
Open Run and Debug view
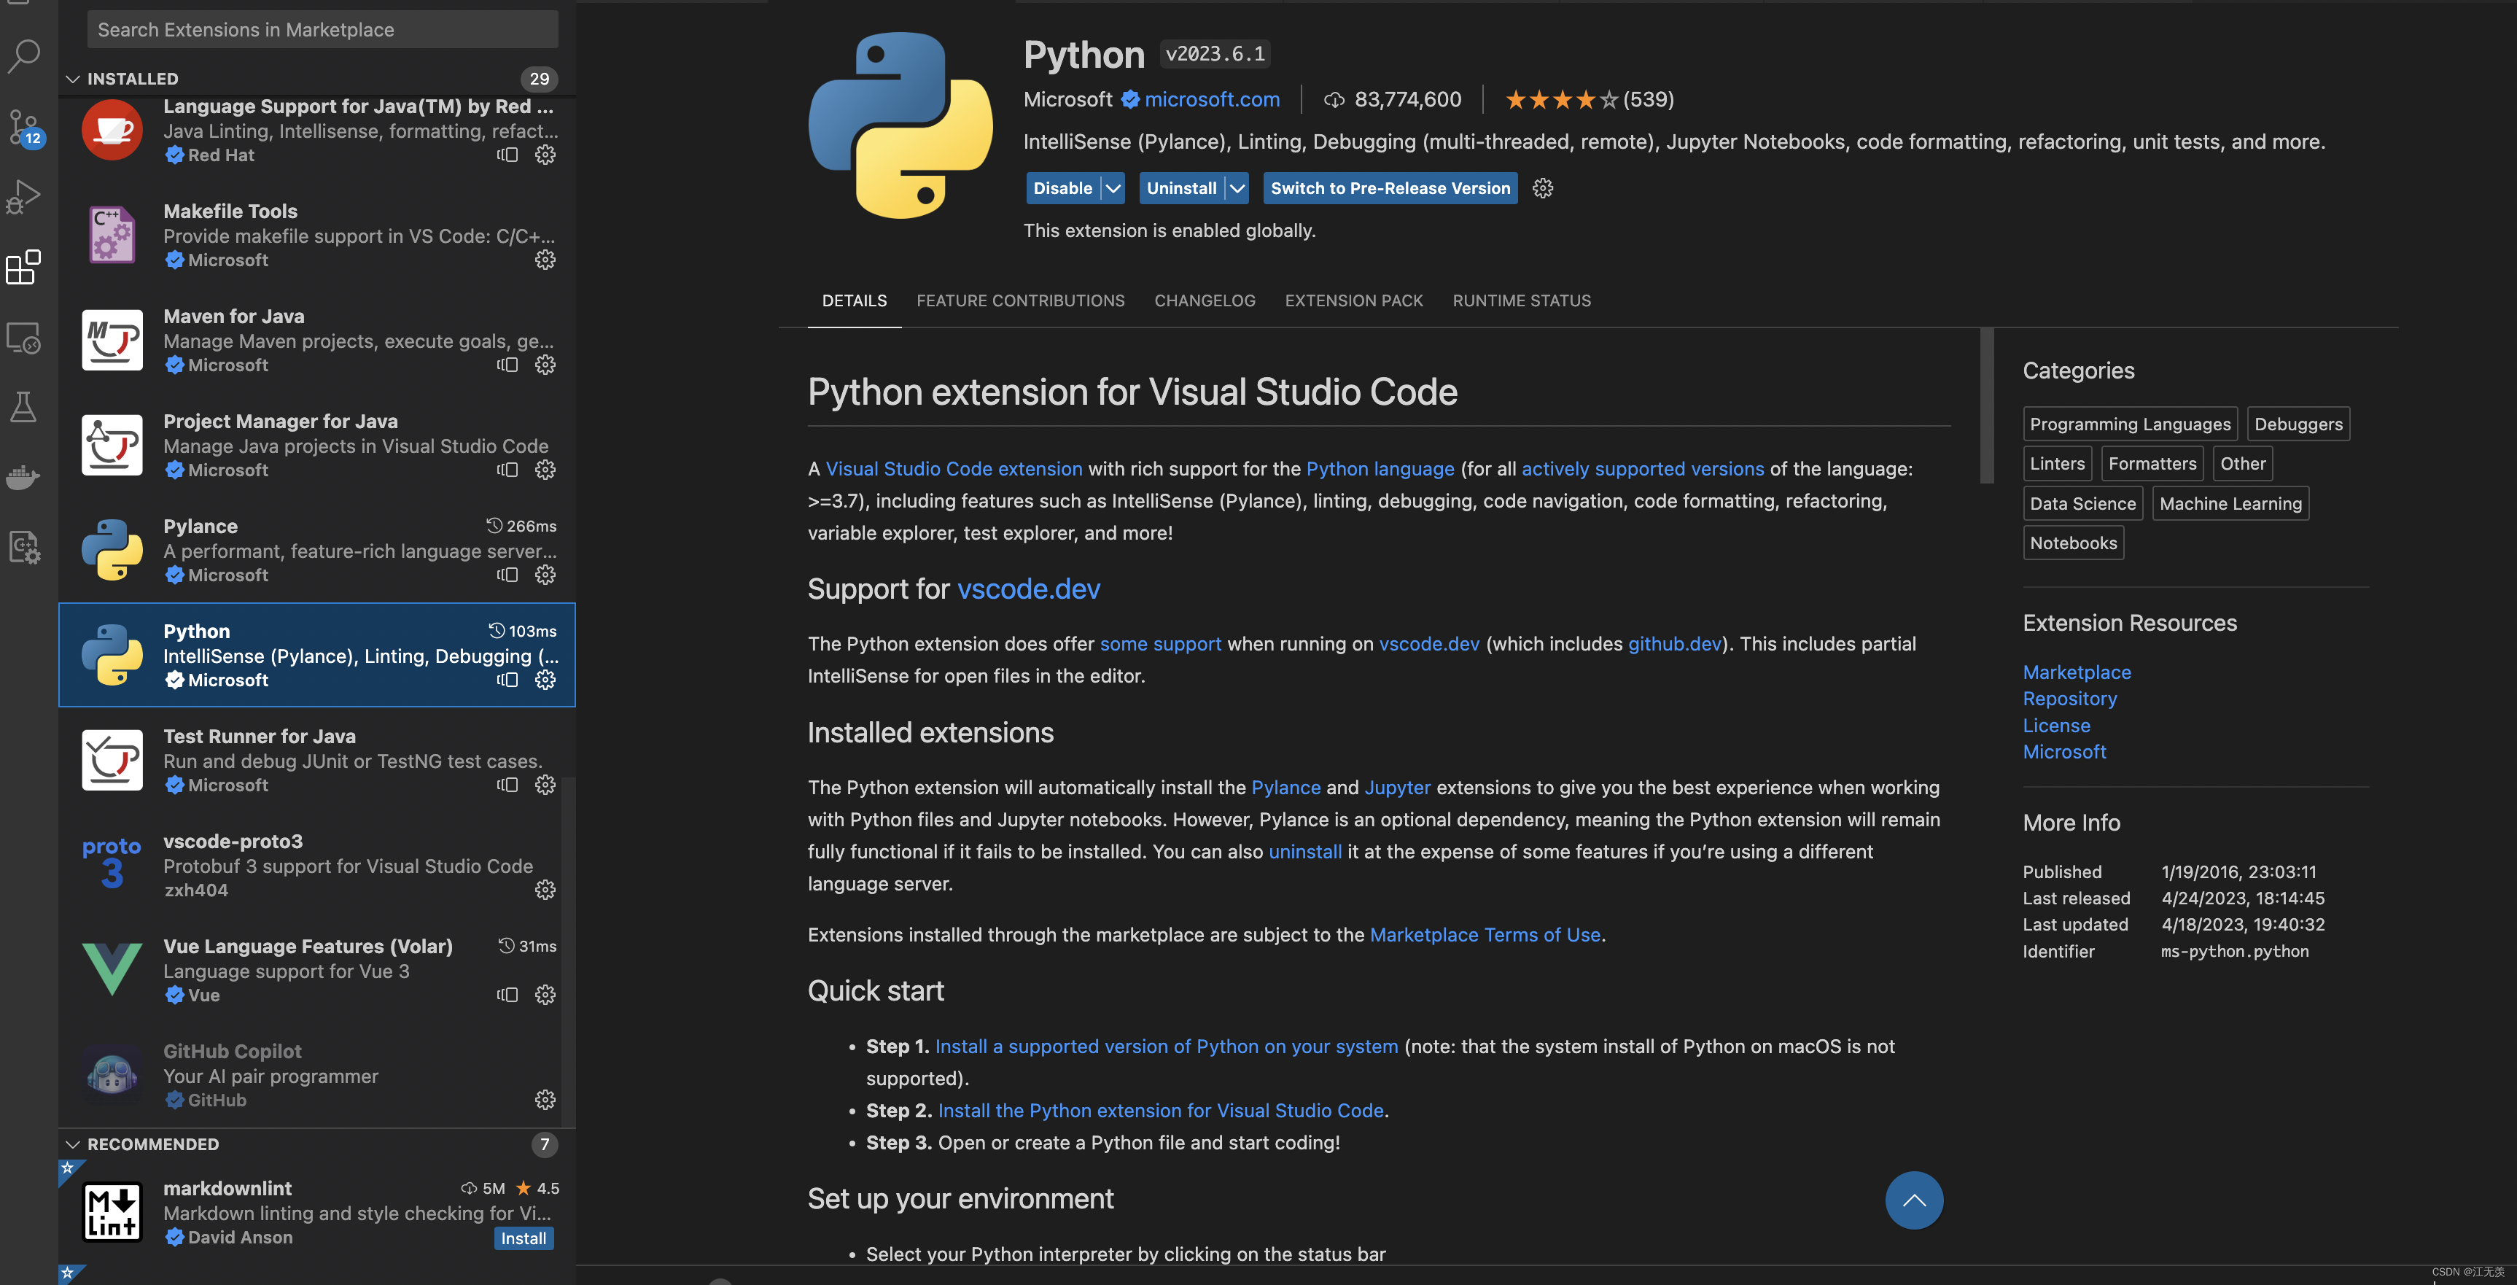point(23,196)
